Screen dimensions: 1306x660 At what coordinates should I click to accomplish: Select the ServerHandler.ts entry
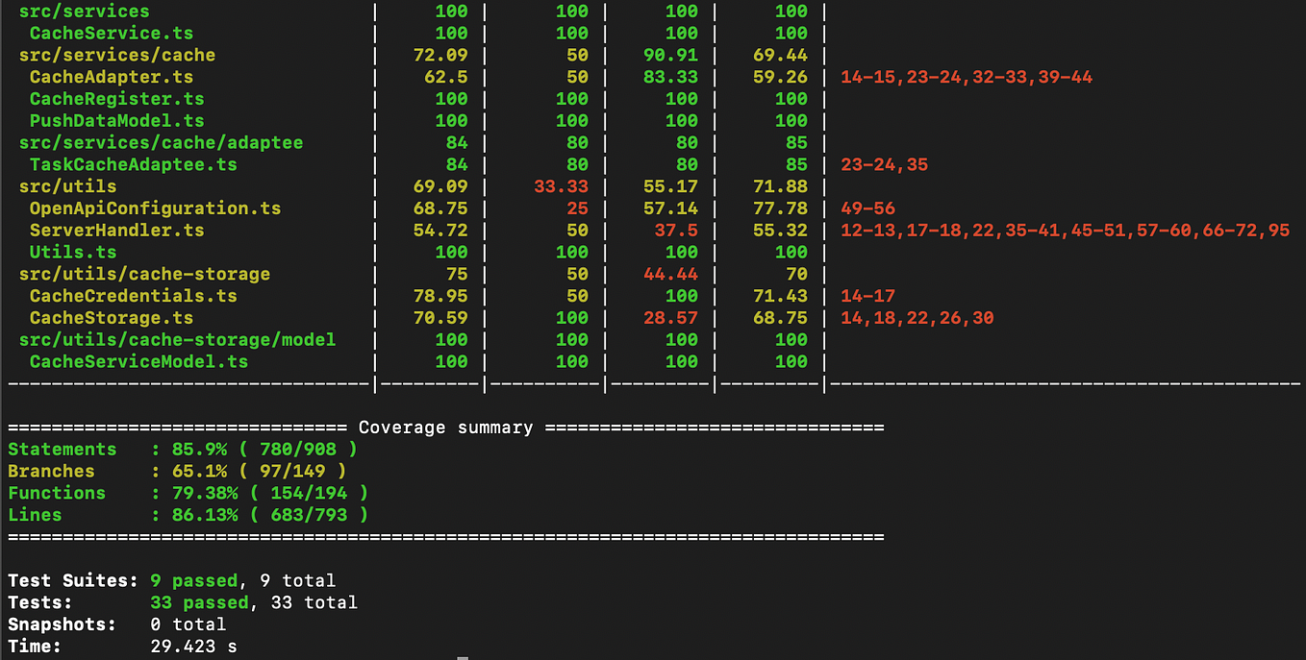[x=116, y=230]
